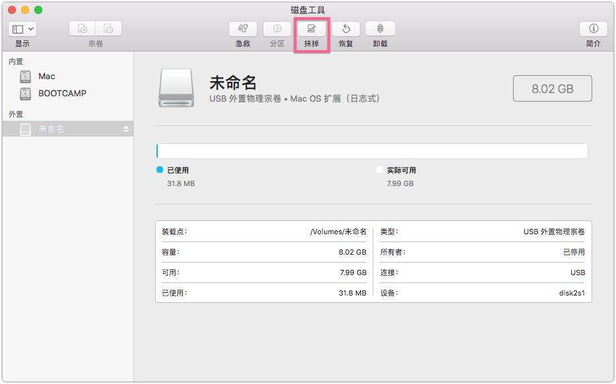Open disk info via the 简介 icon
616x384 pixels.
593,29
